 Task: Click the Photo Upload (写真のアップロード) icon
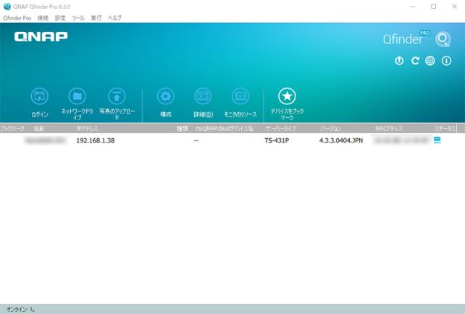tap(117, 96)
